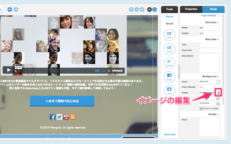Open the Advanced tools section
231x144 pixels.
169,134
